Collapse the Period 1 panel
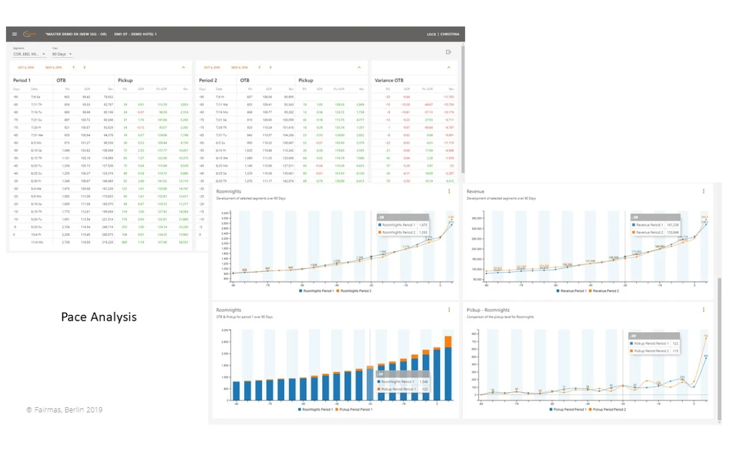Viewport: 729px width, 457px height. tap(183, 68)
